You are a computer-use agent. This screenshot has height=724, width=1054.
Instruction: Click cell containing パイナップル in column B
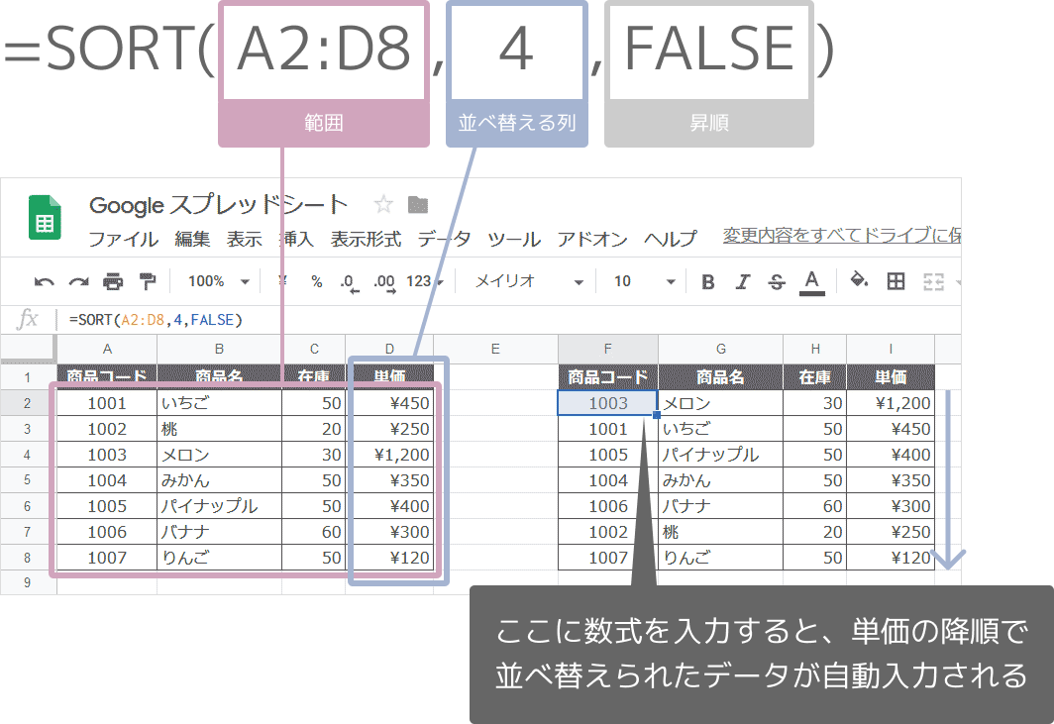(219, 506)
